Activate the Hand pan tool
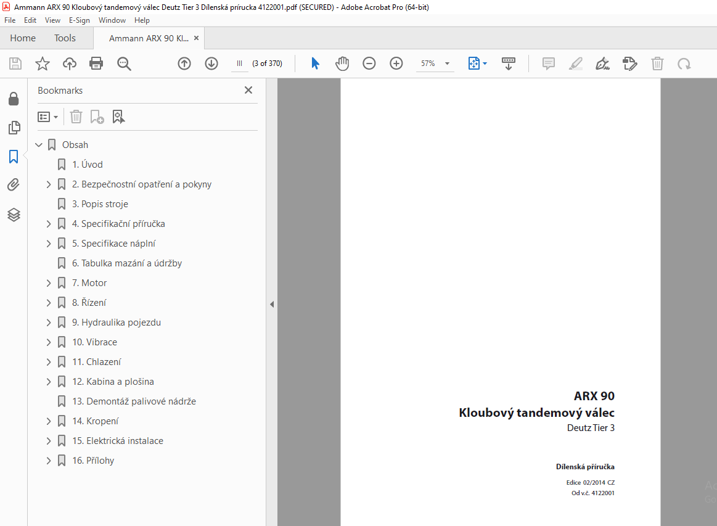The height and width of the screenshot is (526, 717). coord(342,64)
